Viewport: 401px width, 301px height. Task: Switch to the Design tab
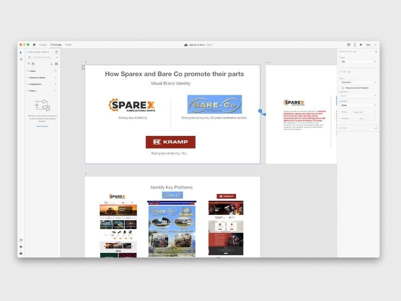click(x=43, y=45)
